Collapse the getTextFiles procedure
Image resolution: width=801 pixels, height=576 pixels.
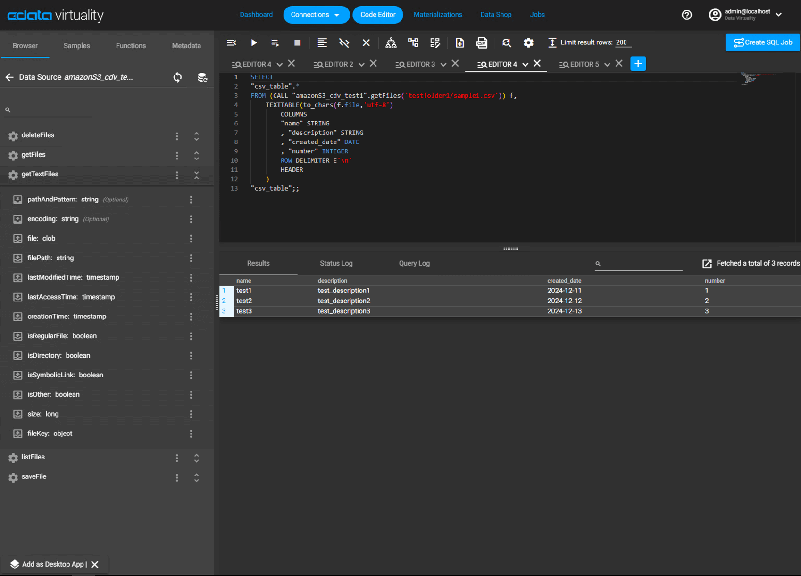pyautogui.click(x=197, y=175)
